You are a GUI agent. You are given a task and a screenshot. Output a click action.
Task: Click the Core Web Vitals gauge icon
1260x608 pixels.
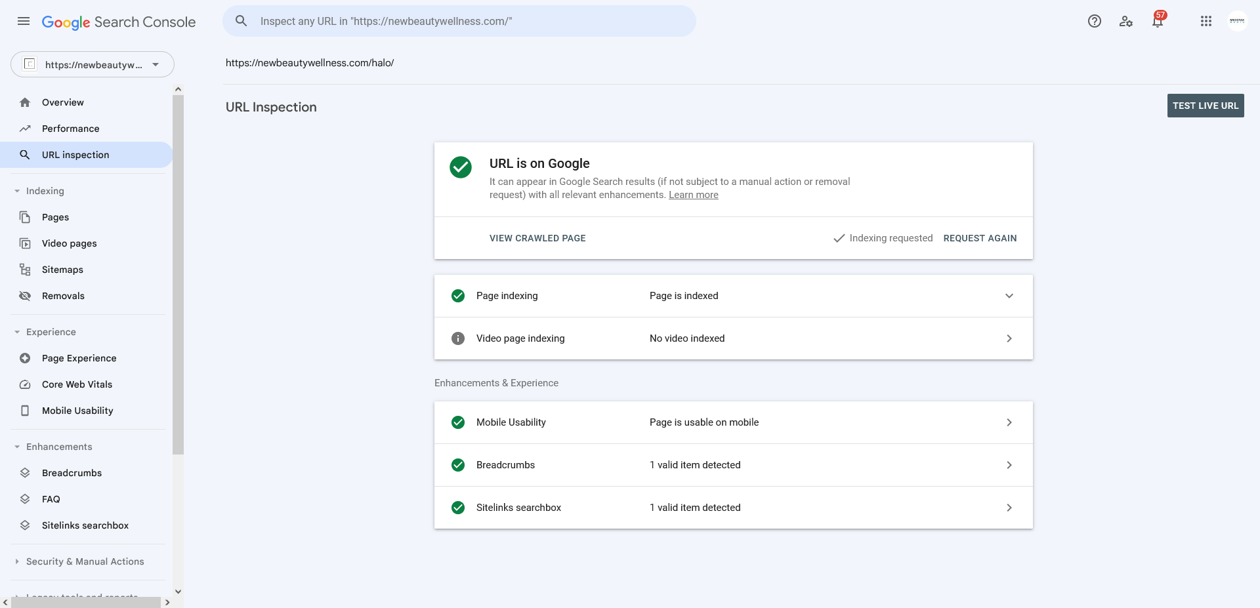[x=25, y=384]
